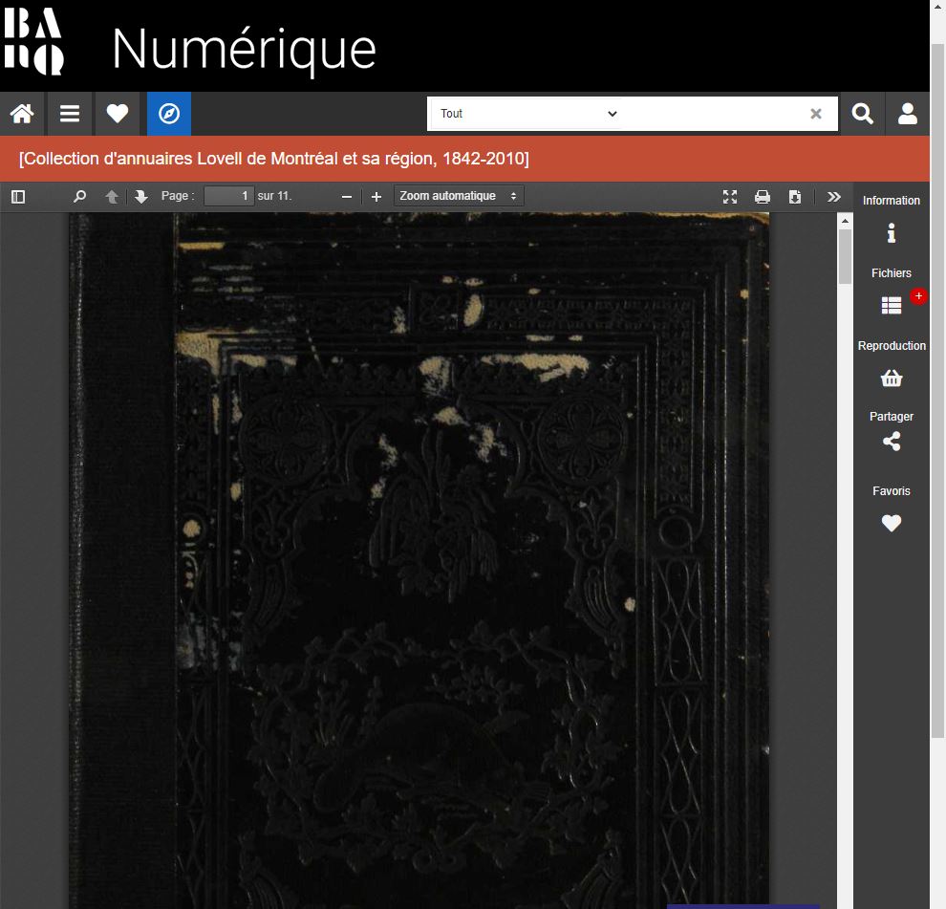Image resolution: width=946 pixels, height=909 pixels.
Task: Click the page number input field
Action: click(228, 196)
